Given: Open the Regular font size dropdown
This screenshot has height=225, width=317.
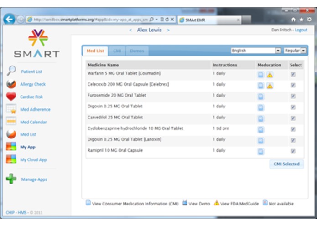Looking at the screenshot, I should pyautogui.click(x=295, y=51).
